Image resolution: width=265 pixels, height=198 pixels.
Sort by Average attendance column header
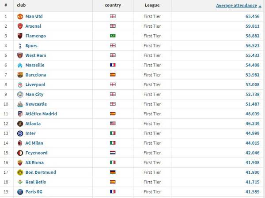(236, 6)
